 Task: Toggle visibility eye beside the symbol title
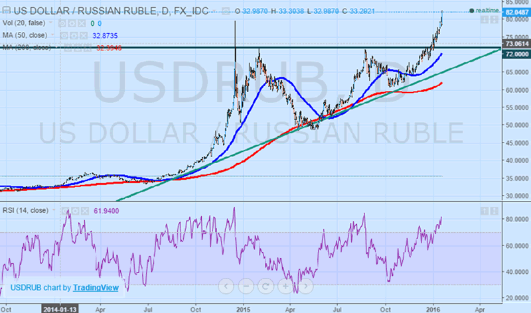[x=226, y=11]
